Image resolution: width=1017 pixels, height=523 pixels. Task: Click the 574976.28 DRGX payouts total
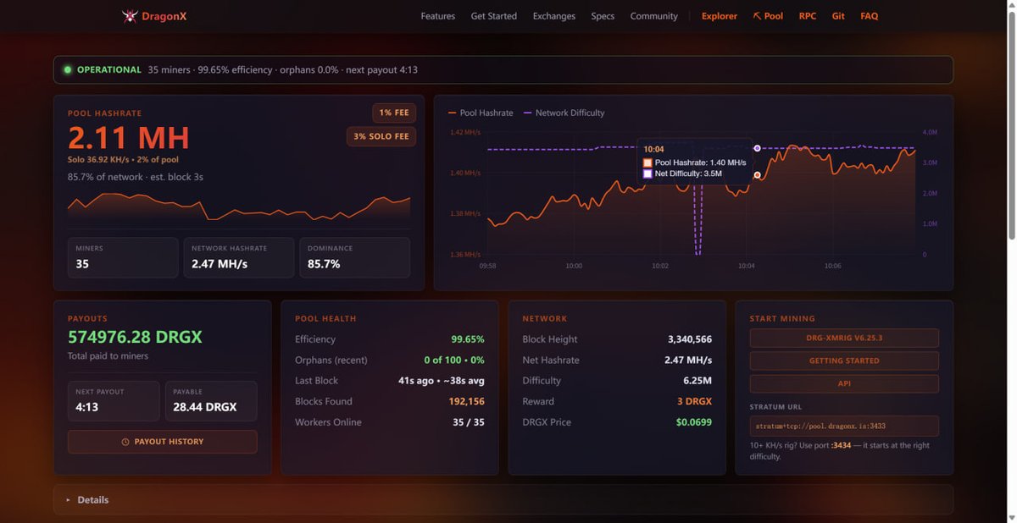click(x=135, y=337)
